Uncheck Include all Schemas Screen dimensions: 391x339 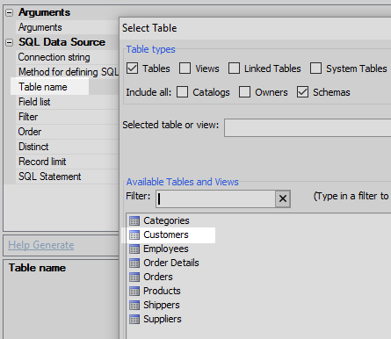point(302,92)
